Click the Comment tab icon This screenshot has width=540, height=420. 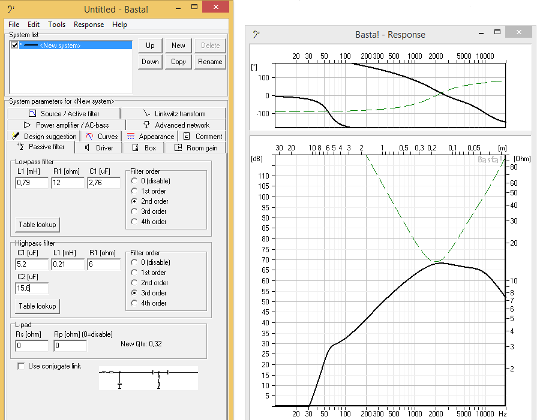[x=187, y=136]
